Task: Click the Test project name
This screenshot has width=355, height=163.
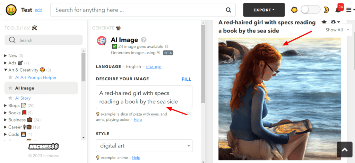Action: [26, 10]
